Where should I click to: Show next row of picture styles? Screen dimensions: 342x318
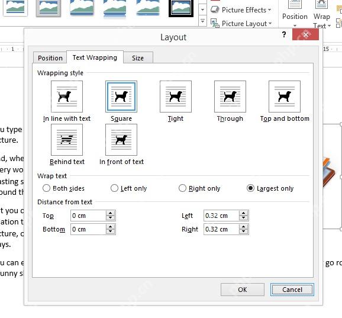[x=202, y=9]
